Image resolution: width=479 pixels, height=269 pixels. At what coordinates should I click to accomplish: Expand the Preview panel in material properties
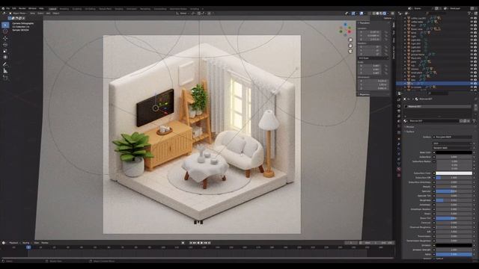409,126
